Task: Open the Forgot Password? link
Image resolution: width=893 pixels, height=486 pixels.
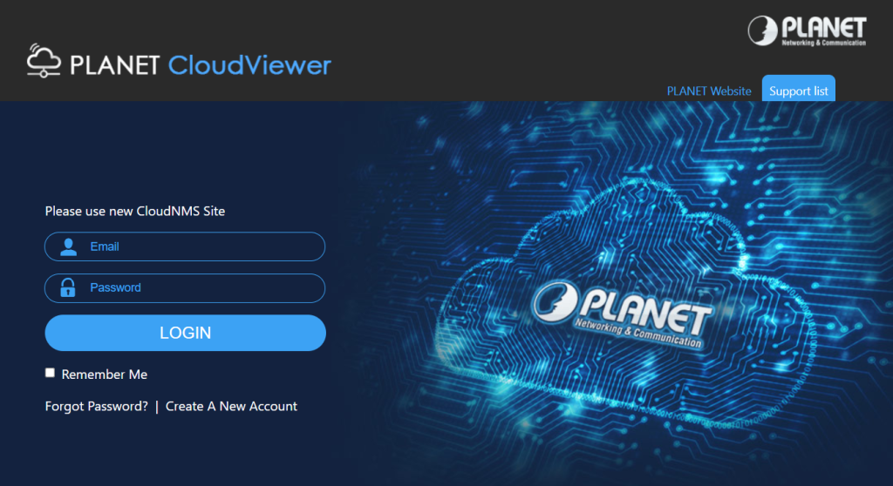Action: coord(96,406)
